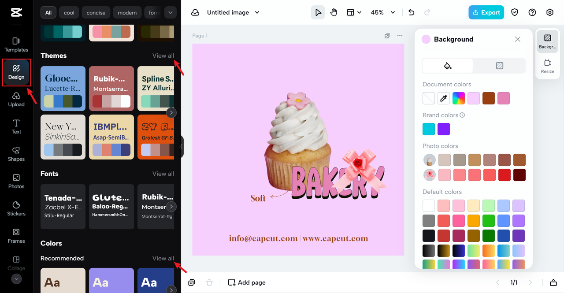Viewport: 564px width, 293px height.
Task: Select the info@capcut.com text on canvas
Action: pos(263,238)
